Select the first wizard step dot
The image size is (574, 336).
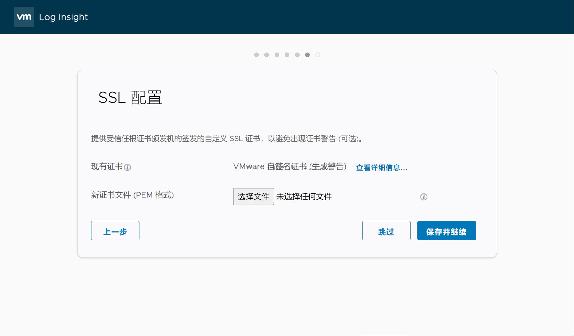[257, 55]
